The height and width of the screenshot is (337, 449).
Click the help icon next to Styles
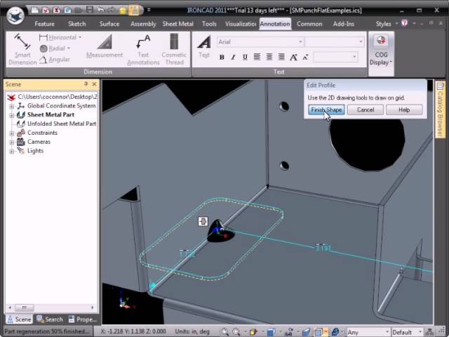(404, 23)
